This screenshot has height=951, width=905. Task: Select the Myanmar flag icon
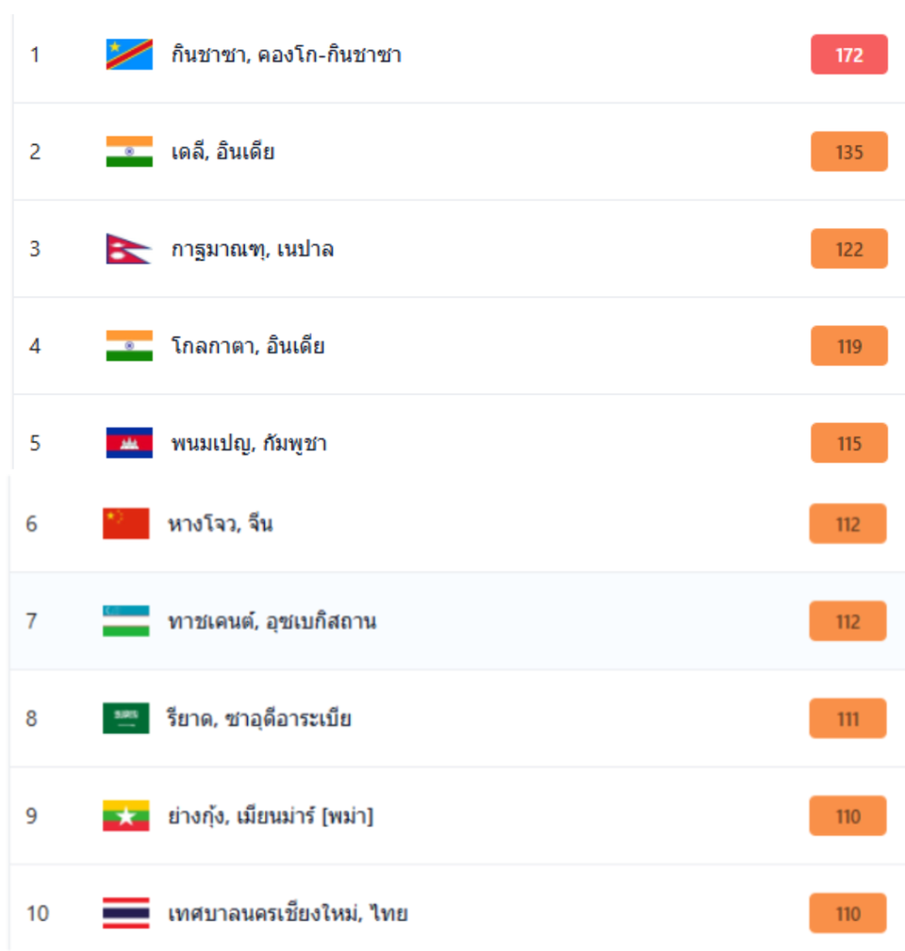[x=125, y=815]
